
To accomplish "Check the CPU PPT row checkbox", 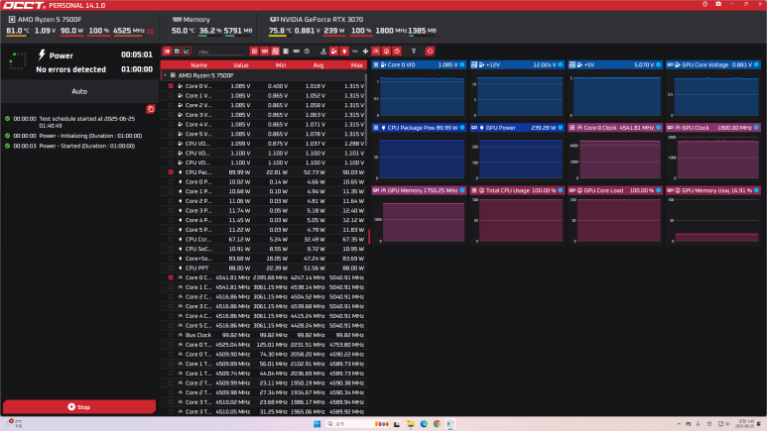I will pyautogui.click(x=171, y=268).
